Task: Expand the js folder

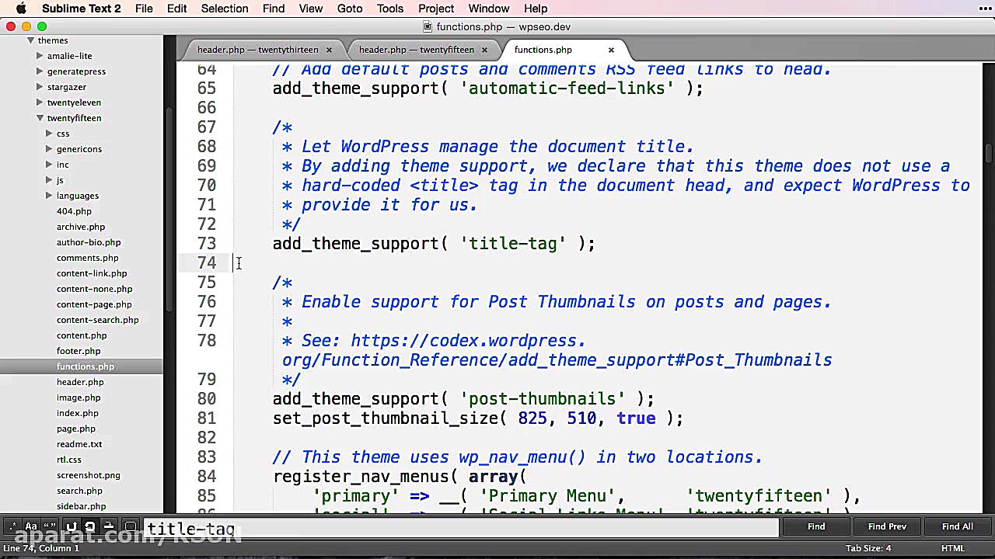Action: coord(49,180)
